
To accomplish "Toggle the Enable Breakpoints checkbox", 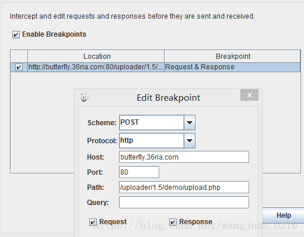I will click(16, 35).
